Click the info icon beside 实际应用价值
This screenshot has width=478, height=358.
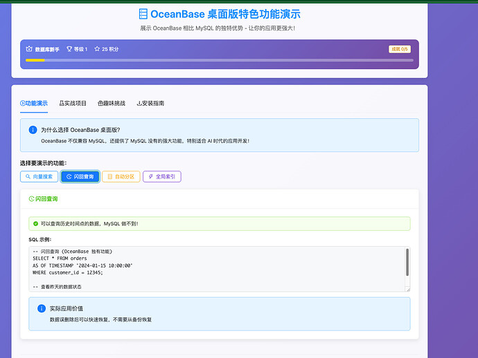[x=42, y=308]
